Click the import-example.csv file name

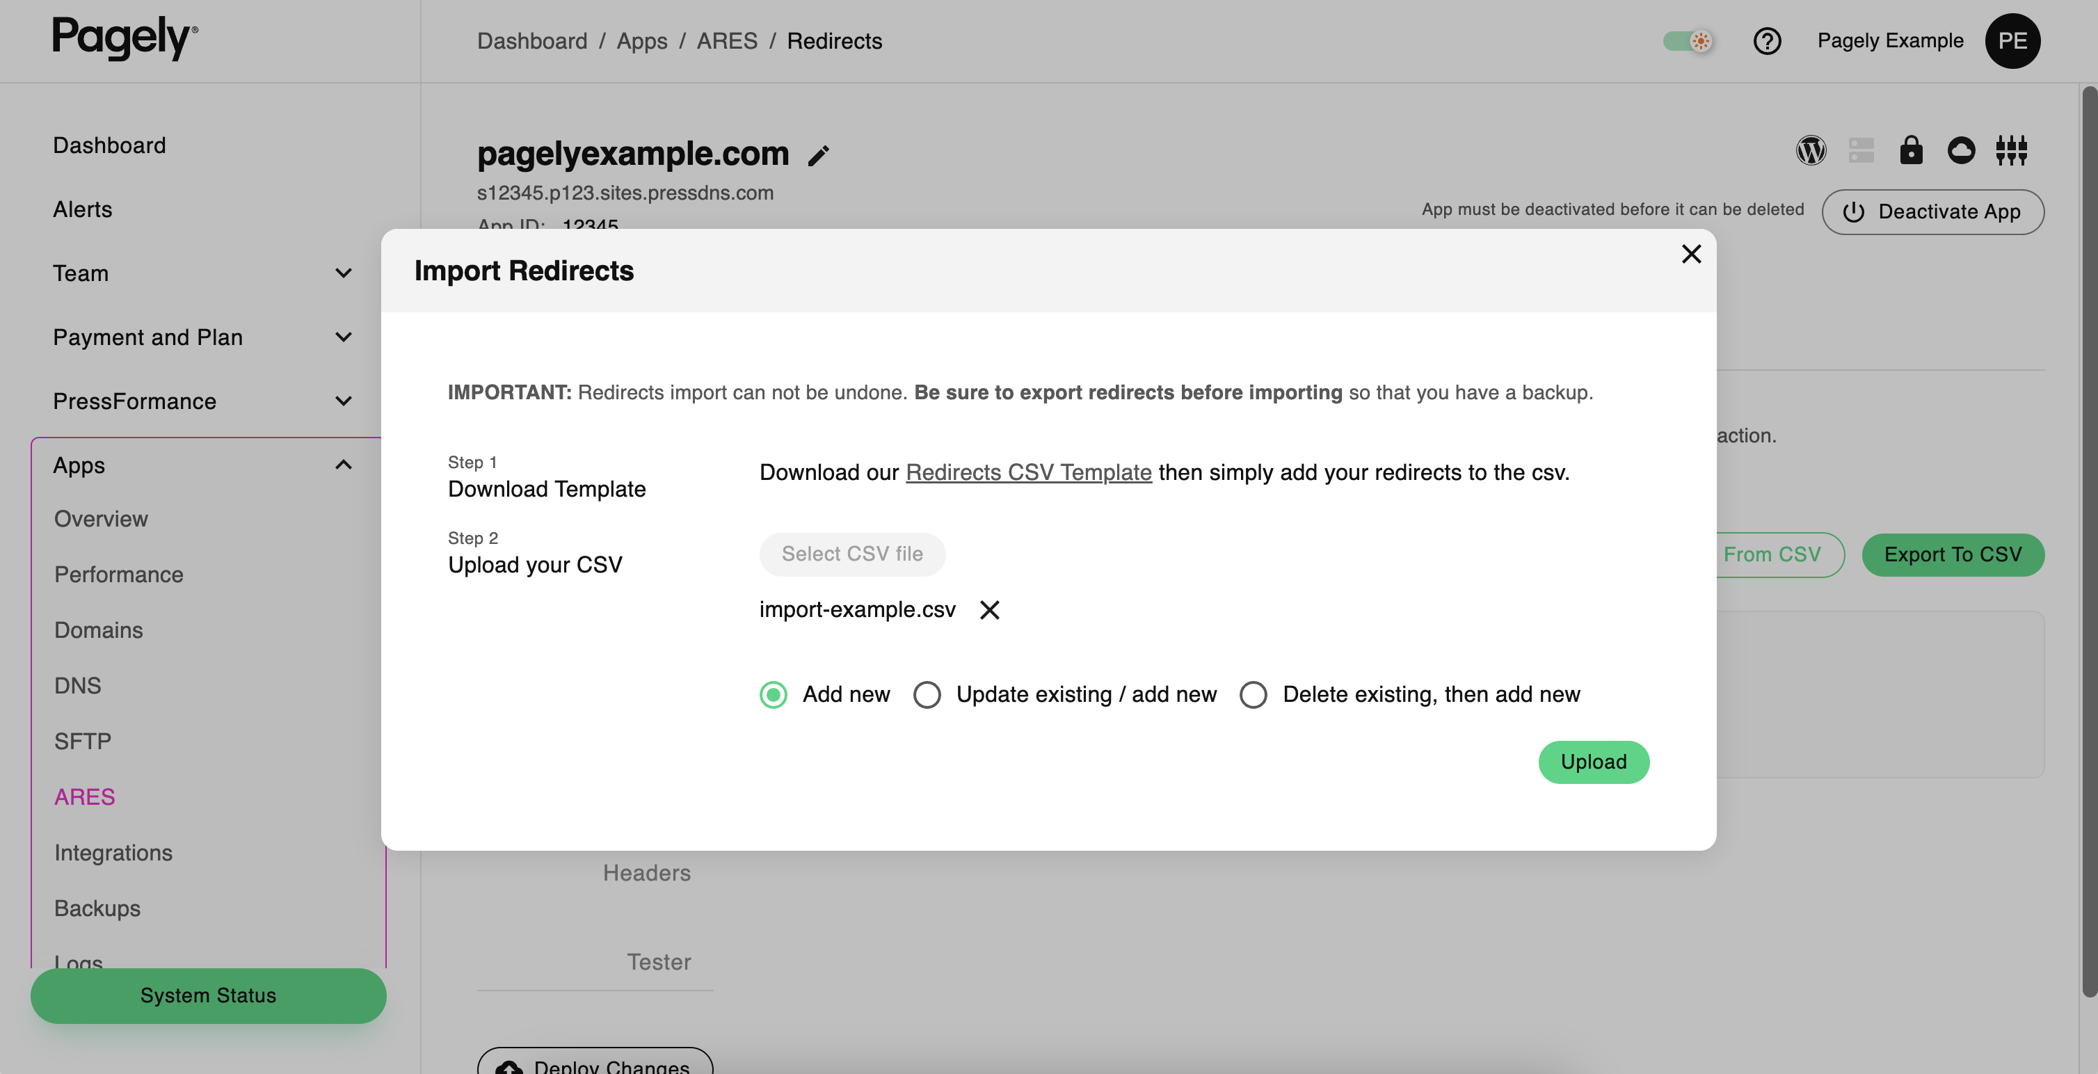[857, 610]
